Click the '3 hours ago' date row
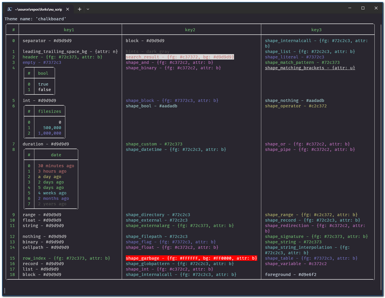This screenshot has width=385, height=298. click(52, 171)
